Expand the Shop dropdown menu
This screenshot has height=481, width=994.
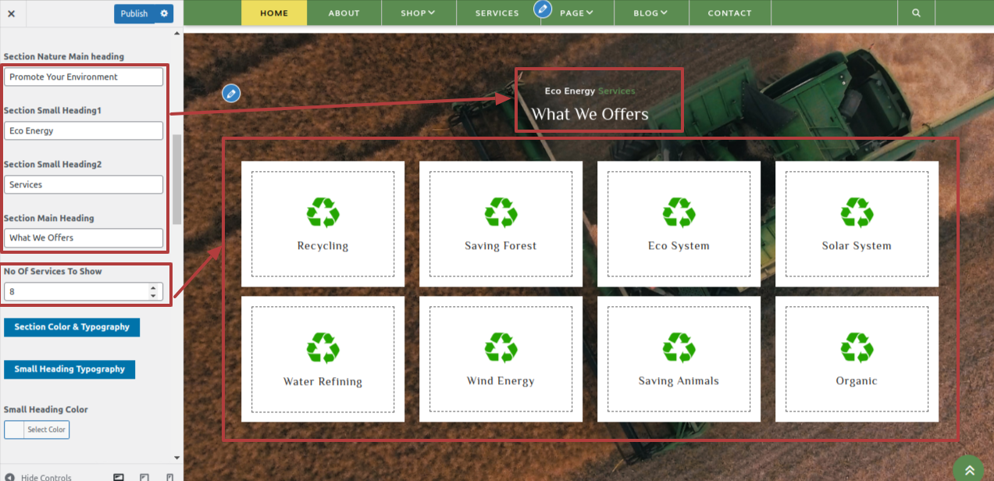[418, 13]
